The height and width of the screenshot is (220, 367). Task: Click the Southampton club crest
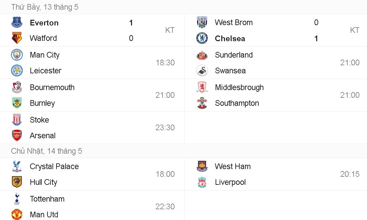tap(202, 103)
